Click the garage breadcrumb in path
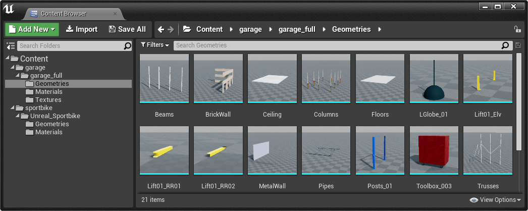The height and width of the screenshot is (211, 528). (x=250, y=29)
